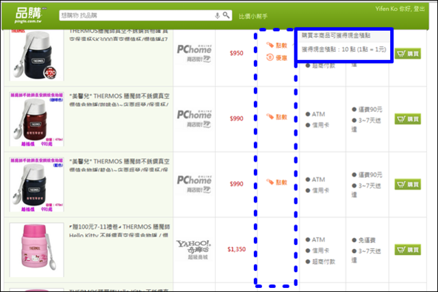Select the $1,350 price text
Viewport: 438px width, 292px height.
[237, 249]
